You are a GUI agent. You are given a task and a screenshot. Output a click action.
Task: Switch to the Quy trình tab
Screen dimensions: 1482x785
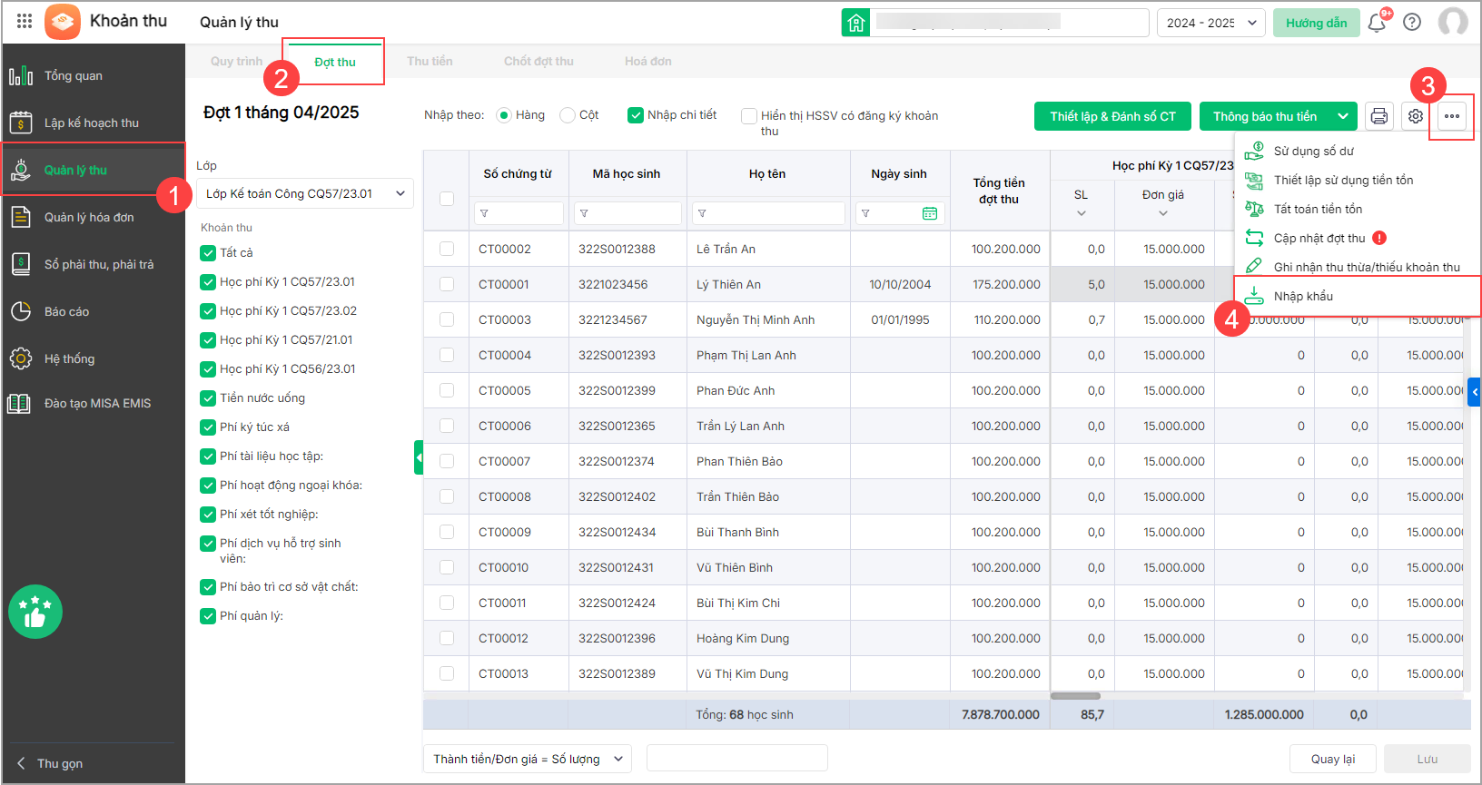coord(236,62)
